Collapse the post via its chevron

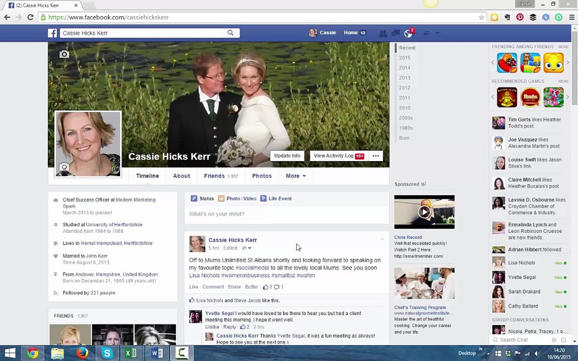point(382,239)
